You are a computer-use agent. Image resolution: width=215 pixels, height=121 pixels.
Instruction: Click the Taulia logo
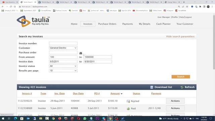tap(33, 21)
